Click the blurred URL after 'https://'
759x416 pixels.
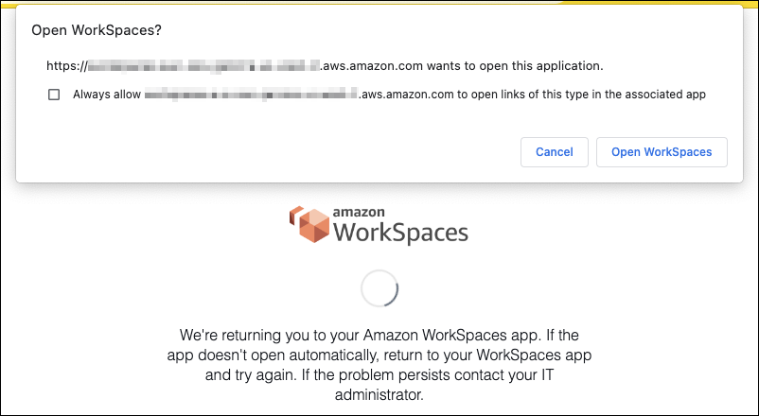click(x=203, y=66)
